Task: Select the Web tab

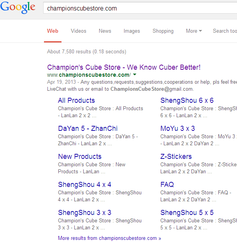Action: coord(53,31)
